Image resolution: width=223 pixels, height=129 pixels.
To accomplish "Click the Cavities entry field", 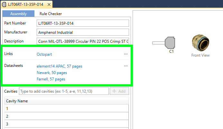I will pos(64,91).
